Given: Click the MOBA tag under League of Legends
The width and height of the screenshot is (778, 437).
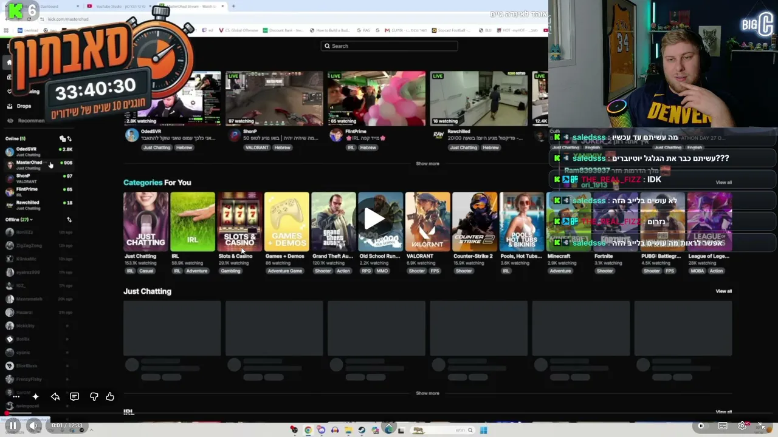Looking at the screenshot, I should [x=697, y=271].
